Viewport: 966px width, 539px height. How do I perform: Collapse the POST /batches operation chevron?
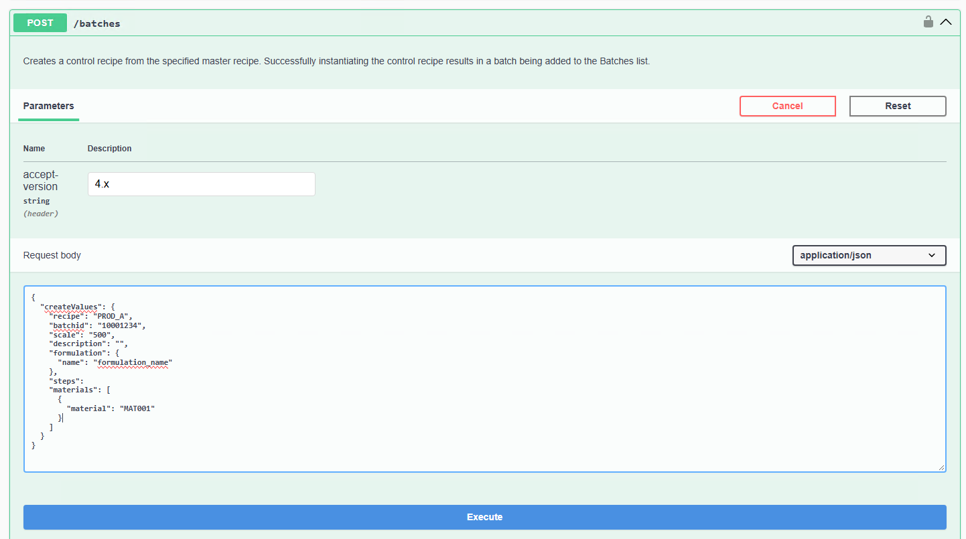click(x=945, y=22)
